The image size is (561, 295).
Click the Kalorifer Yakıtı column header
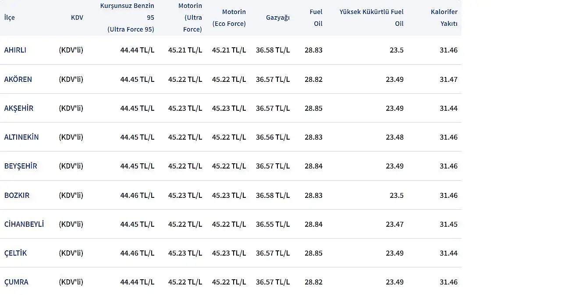click(444, 18)
